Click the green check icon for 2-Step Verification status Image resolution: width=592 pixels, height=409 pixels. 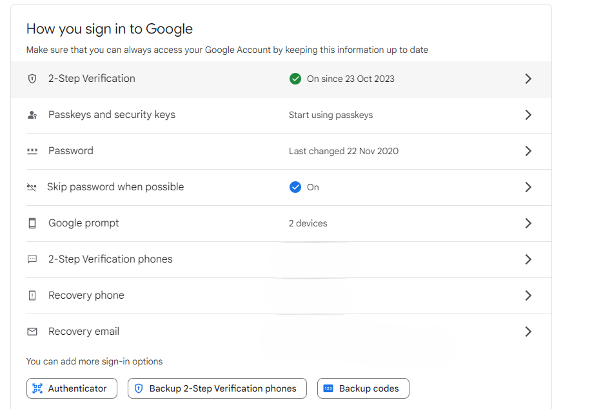[295, 79]
